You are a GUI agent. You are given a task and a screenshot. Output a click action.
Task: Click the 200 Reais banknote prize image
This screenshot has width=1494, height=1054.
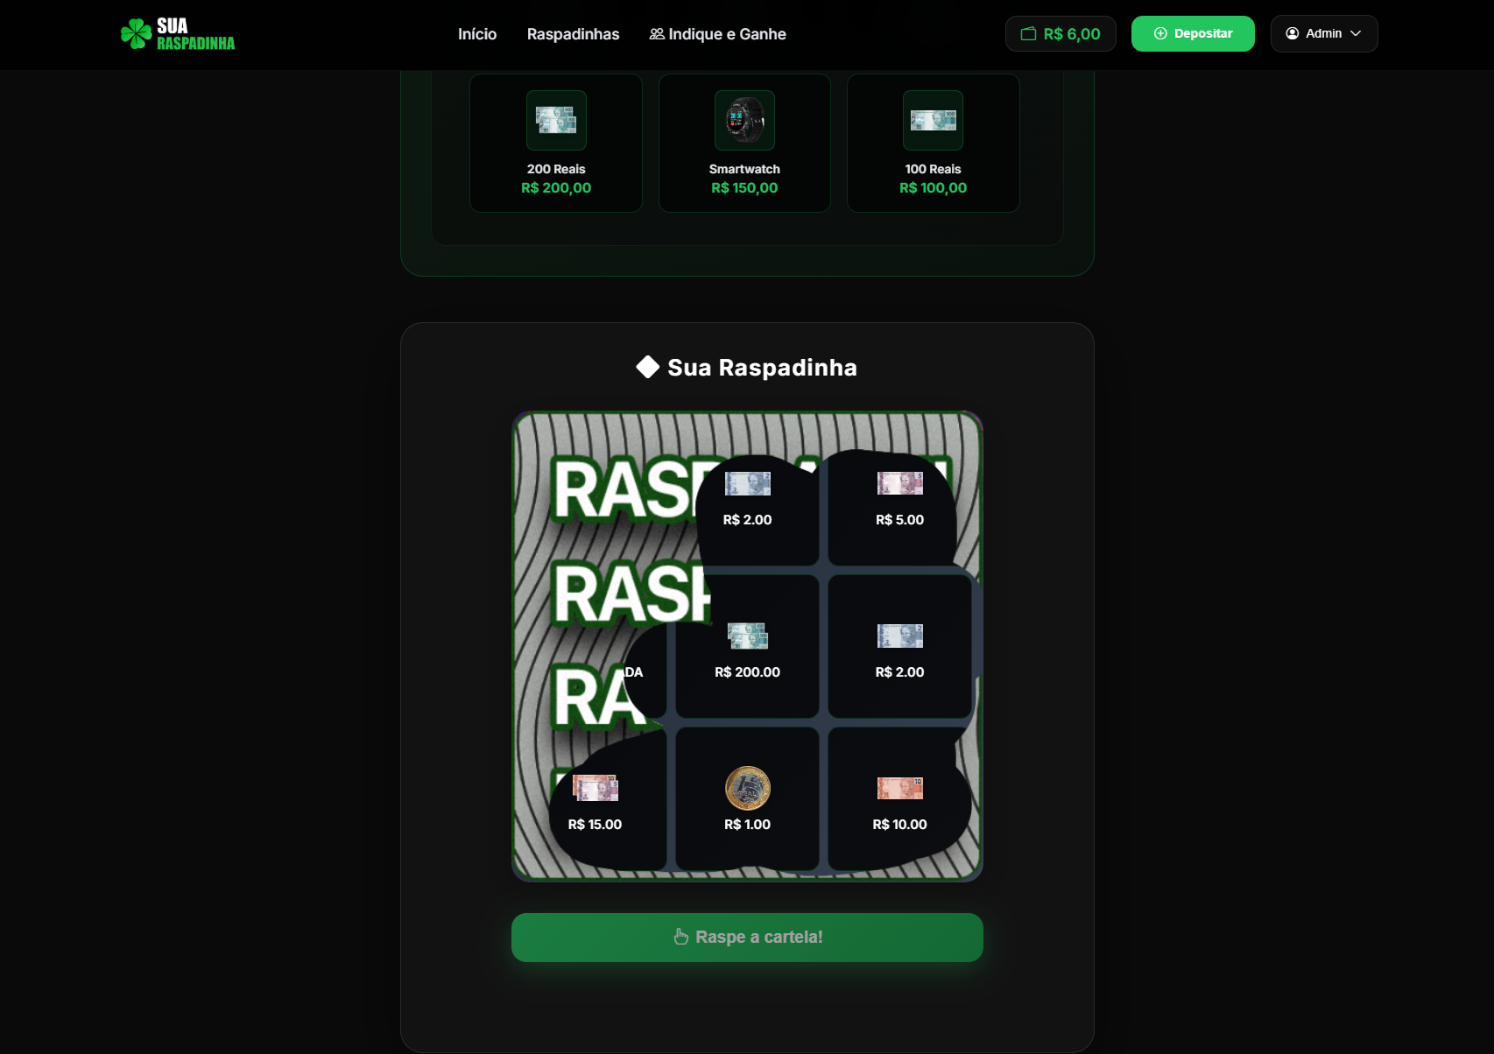tap(556, 120)
